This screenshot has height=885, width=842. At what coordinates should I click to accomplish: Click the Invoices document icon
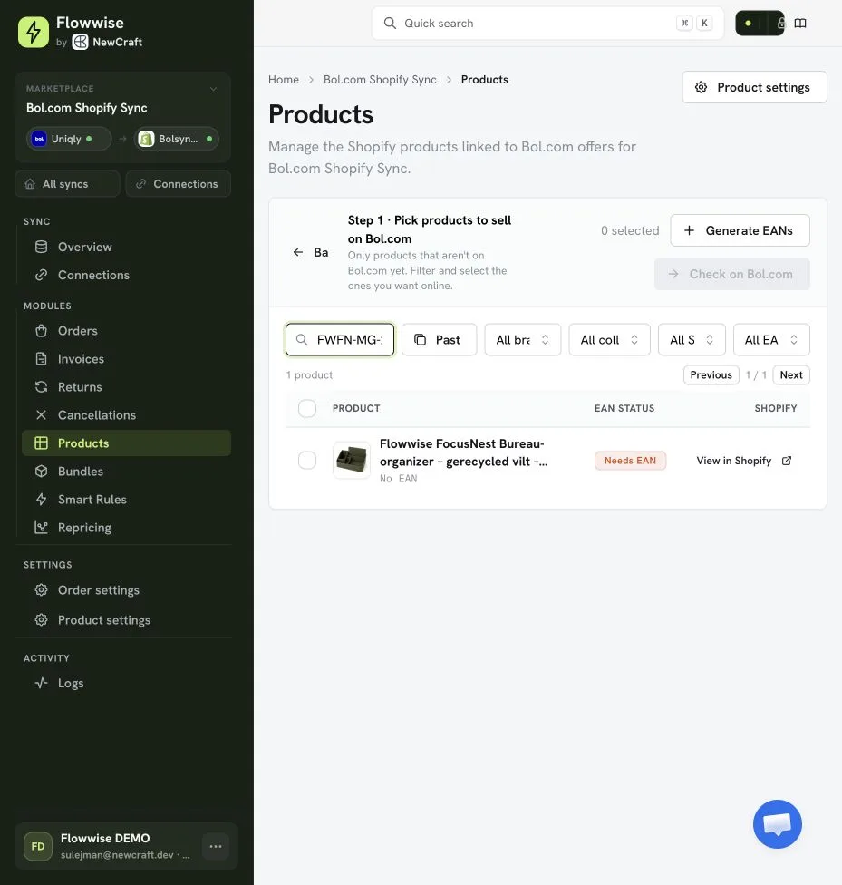click(x=41, y=359)
